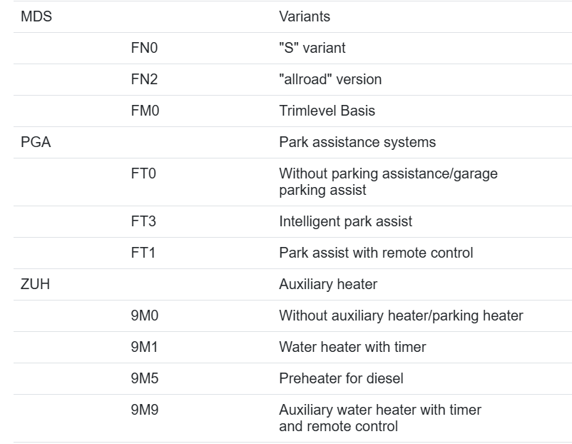Viewport: 572px width, 444px height.
Task: Select the 9M9 code cell
Action: (x=145, y=410)
